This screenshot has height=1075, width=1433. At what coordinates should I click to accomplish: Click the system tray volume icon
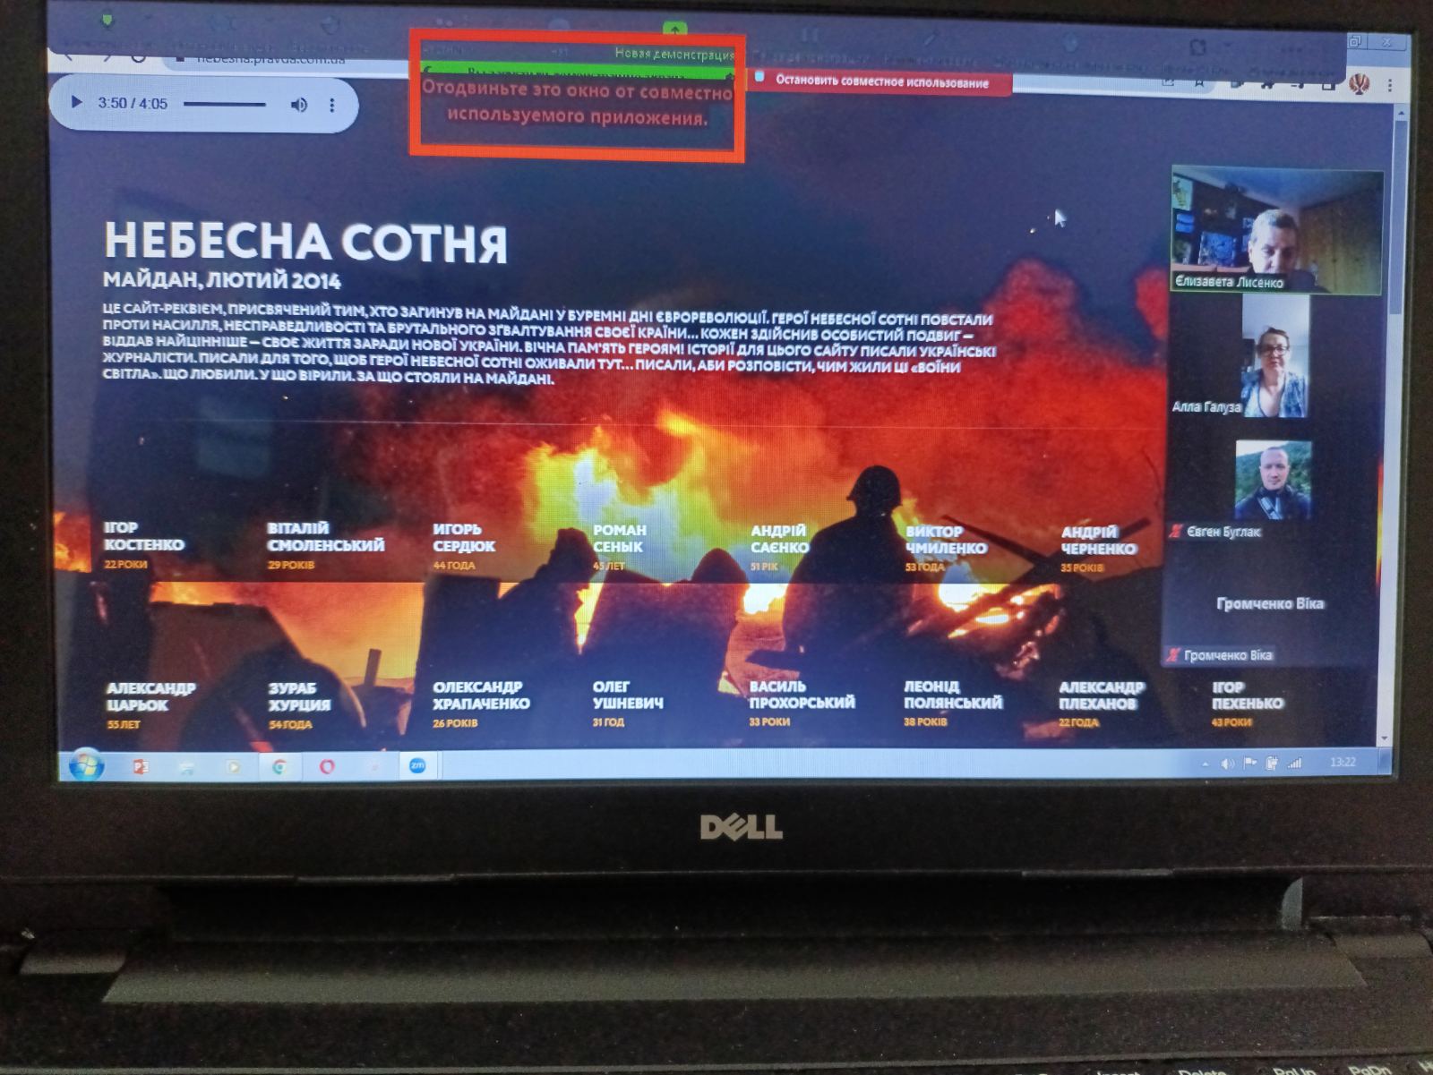[1227, 764]
